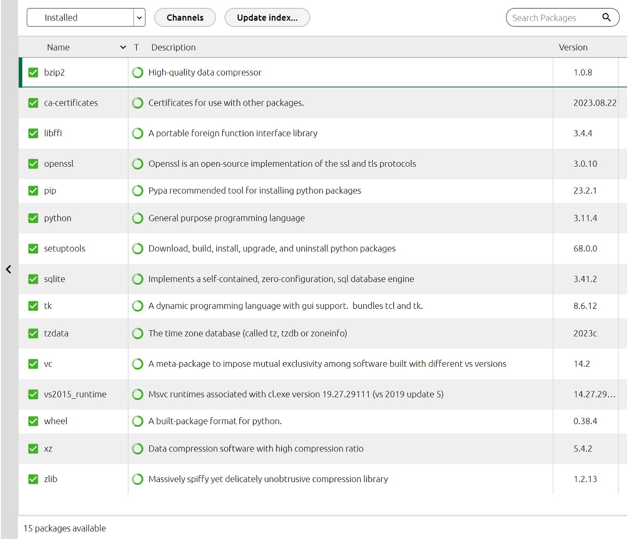
Task: Click the Name column sort chevron
Action: (x=123, y=47)
